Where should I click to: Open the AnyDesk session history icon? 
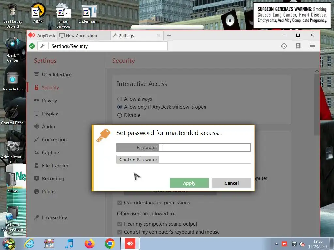point(284,46)
